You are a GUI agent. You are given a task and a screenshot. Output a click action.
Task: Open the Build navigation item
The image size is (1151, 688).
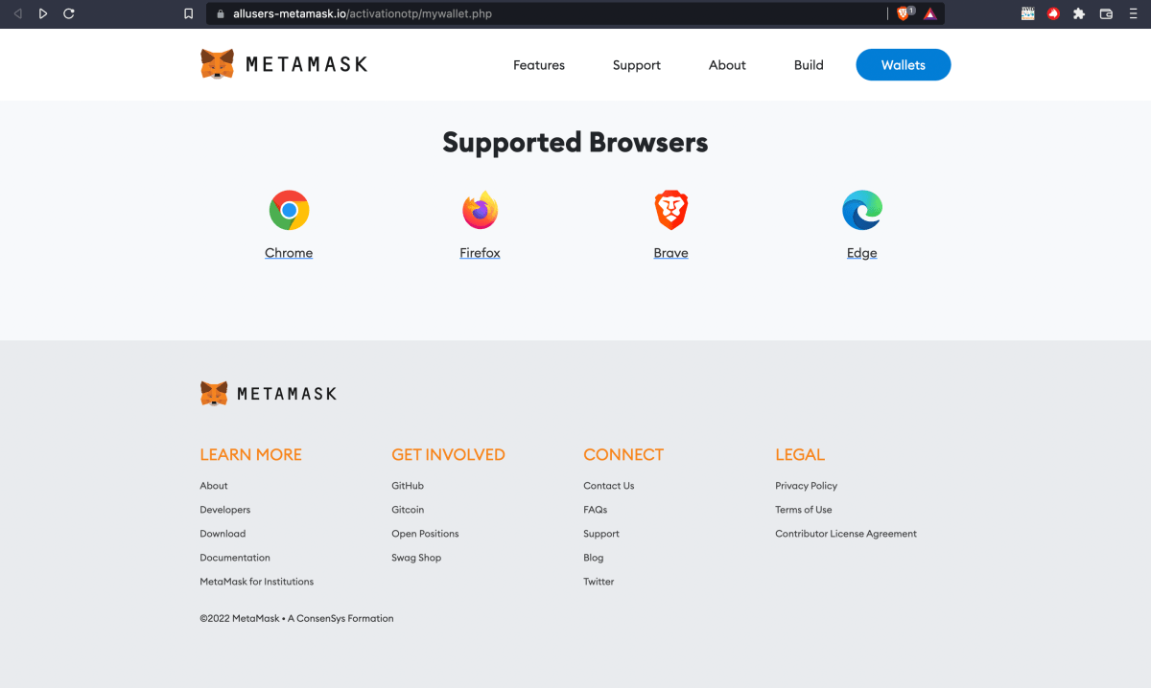(x=809, y=65)
